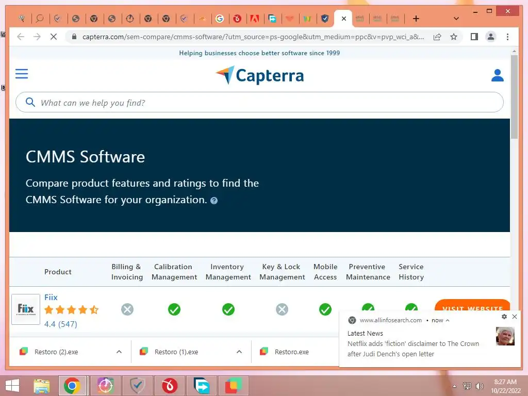The image size is (528, 396).
Task: Expand options for the Restoro (1).exe download
Action: pyautogui.click(x=239, y=352)
